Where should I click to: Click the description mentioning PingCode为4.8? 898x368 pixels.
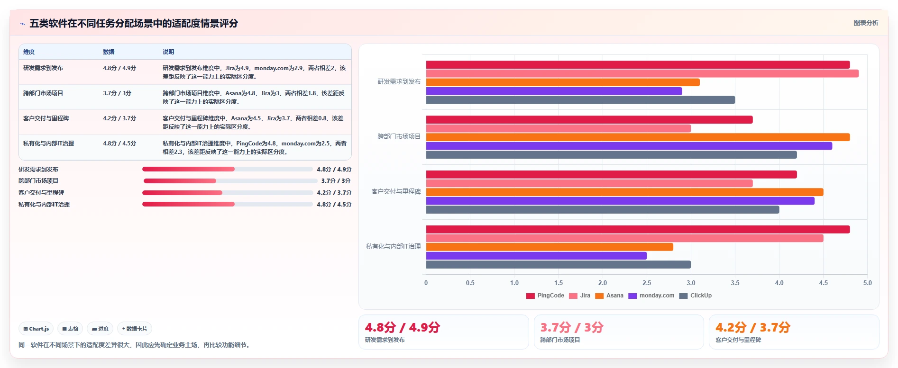(255, 148)
